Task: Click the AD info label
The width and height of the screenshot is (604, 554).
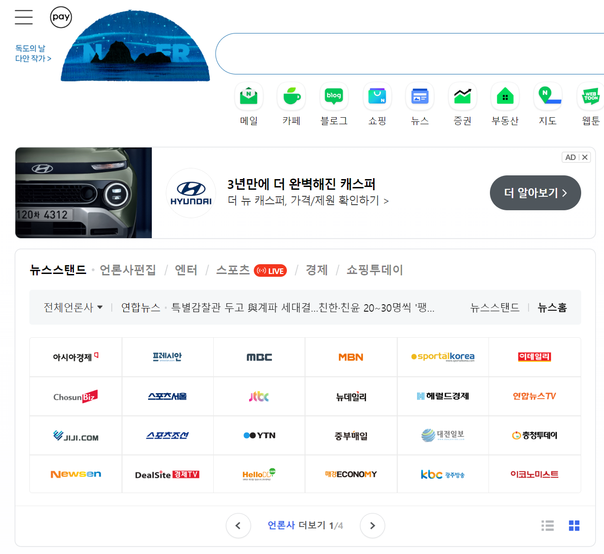Action: click(x=570, y=157)
